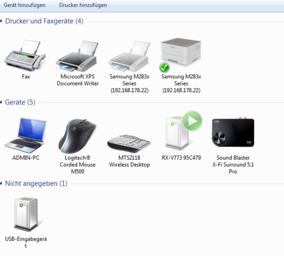Screen dimensions: 284x256
Task: Click the Logitech Corded Mouse M500 label
Action: point(77,165)
